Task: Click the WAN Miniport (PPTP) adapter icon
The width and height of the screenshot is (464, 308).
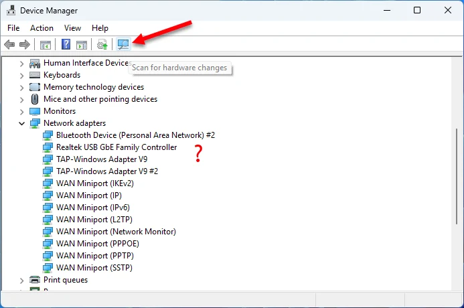Action: point(48,256)
